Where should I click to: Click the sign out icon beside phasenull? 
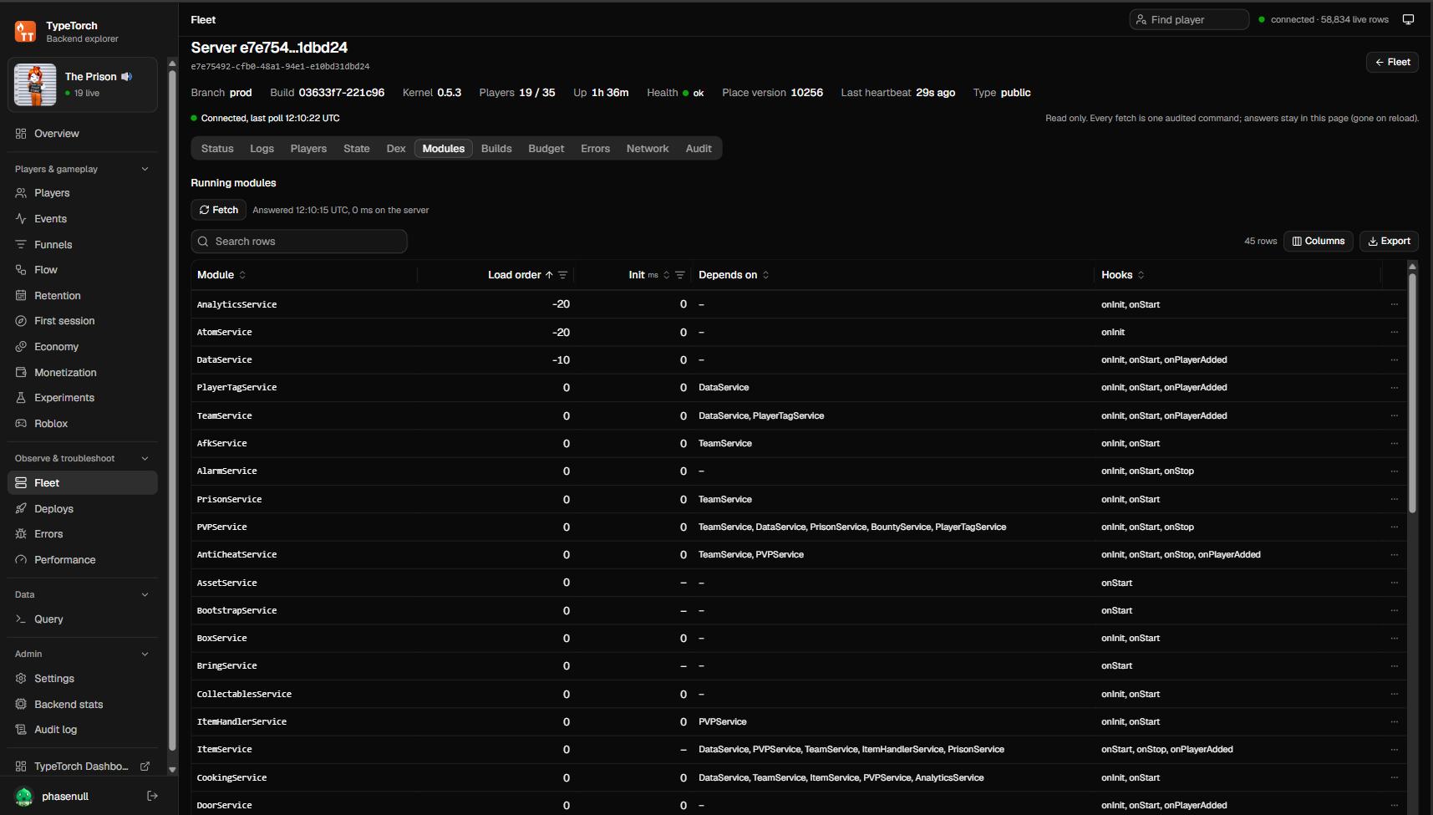152,797
